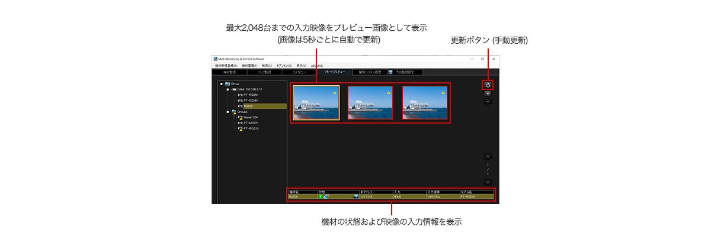Click green status icon in table row
The width and height of the screenshot is (711, 252).
[321, 196]
